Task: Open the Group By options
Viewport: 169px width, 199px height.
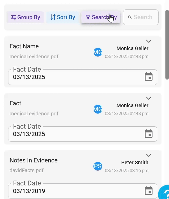Action: click(25, 17)
